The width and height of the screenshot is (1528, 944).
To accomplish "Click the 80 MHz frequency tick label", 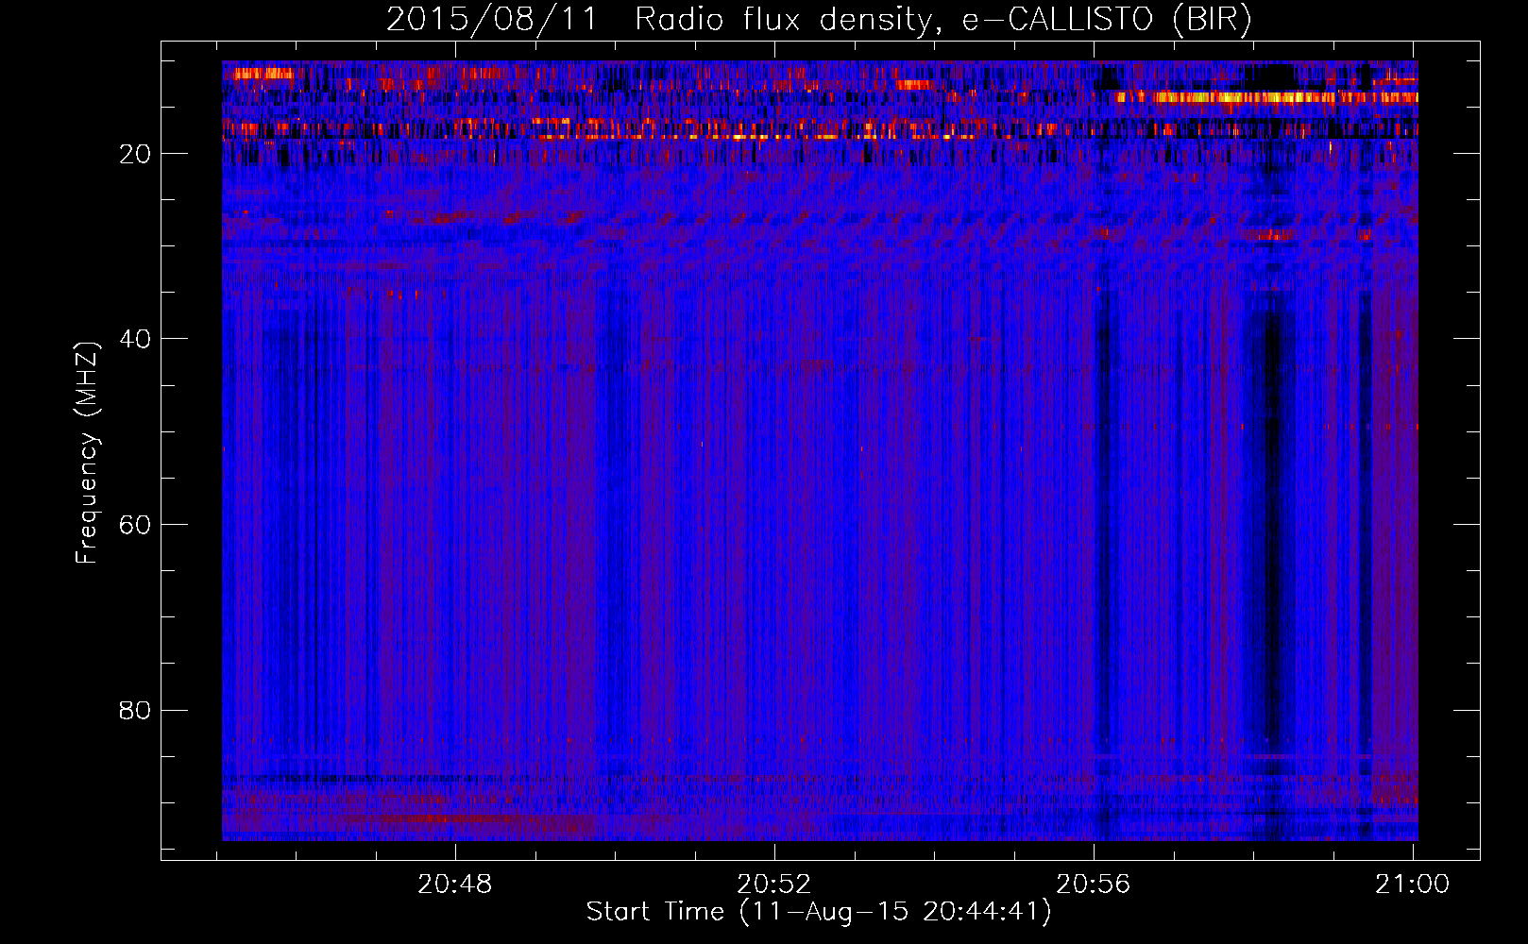I will (x=135, y=710).
